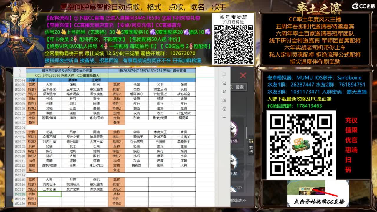Click the circular general portrait in the game panel
Viewport: 377px width, 212px height.
[234, 130]
